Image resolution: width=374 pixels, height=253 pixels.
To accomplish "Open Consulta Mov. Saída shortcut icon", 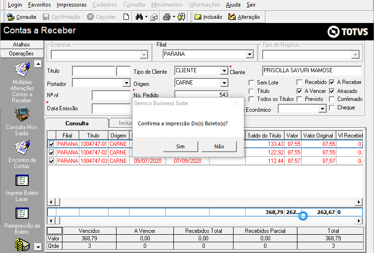I will [22, 115].
